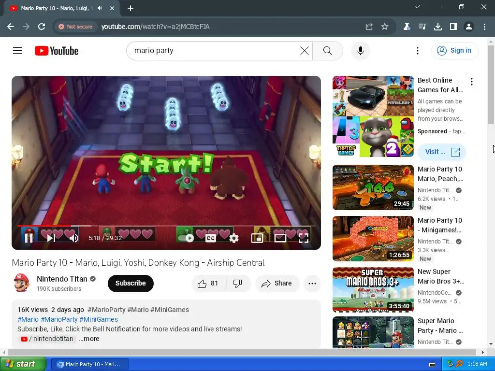Open a new browser tab

(x=131, y=8)
